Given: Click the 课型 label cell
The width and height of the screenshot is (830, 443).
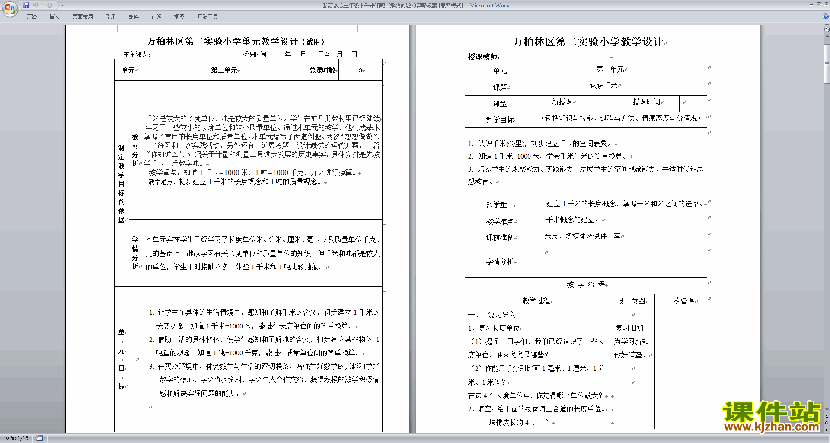Looking at the screenshot, I should 500,104.
